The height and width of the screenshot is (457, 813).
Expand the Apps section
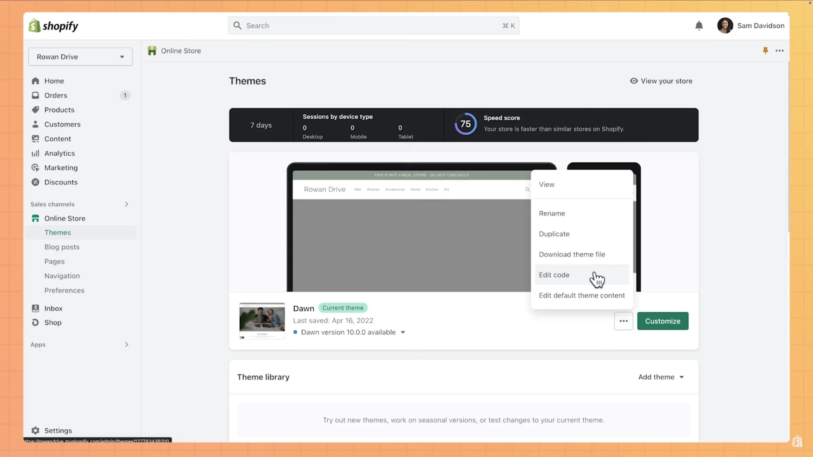tap(127, 344)
